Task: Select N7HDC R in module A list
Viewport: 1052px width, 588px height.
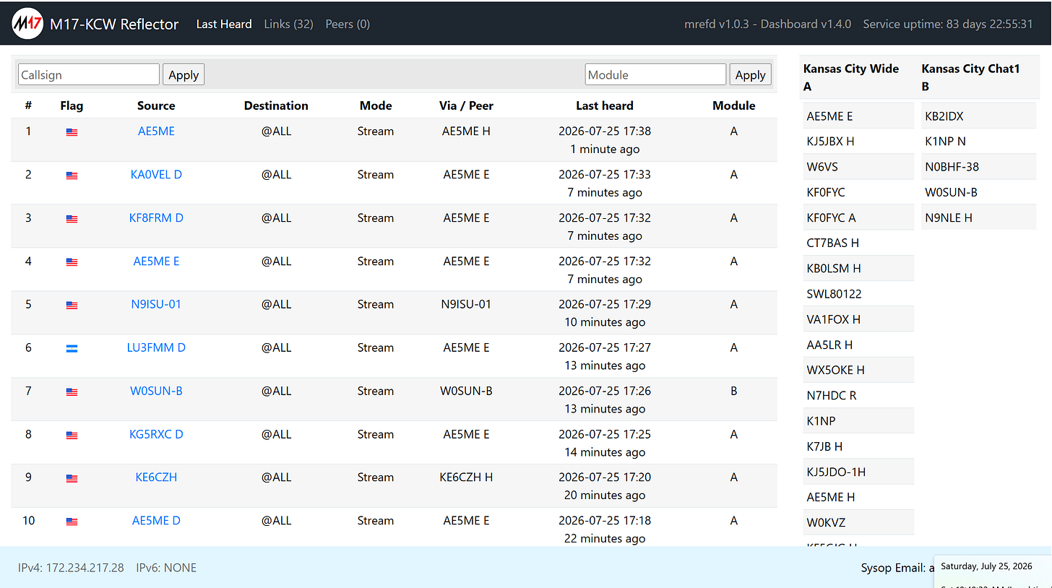Action: tap(858, 395)
